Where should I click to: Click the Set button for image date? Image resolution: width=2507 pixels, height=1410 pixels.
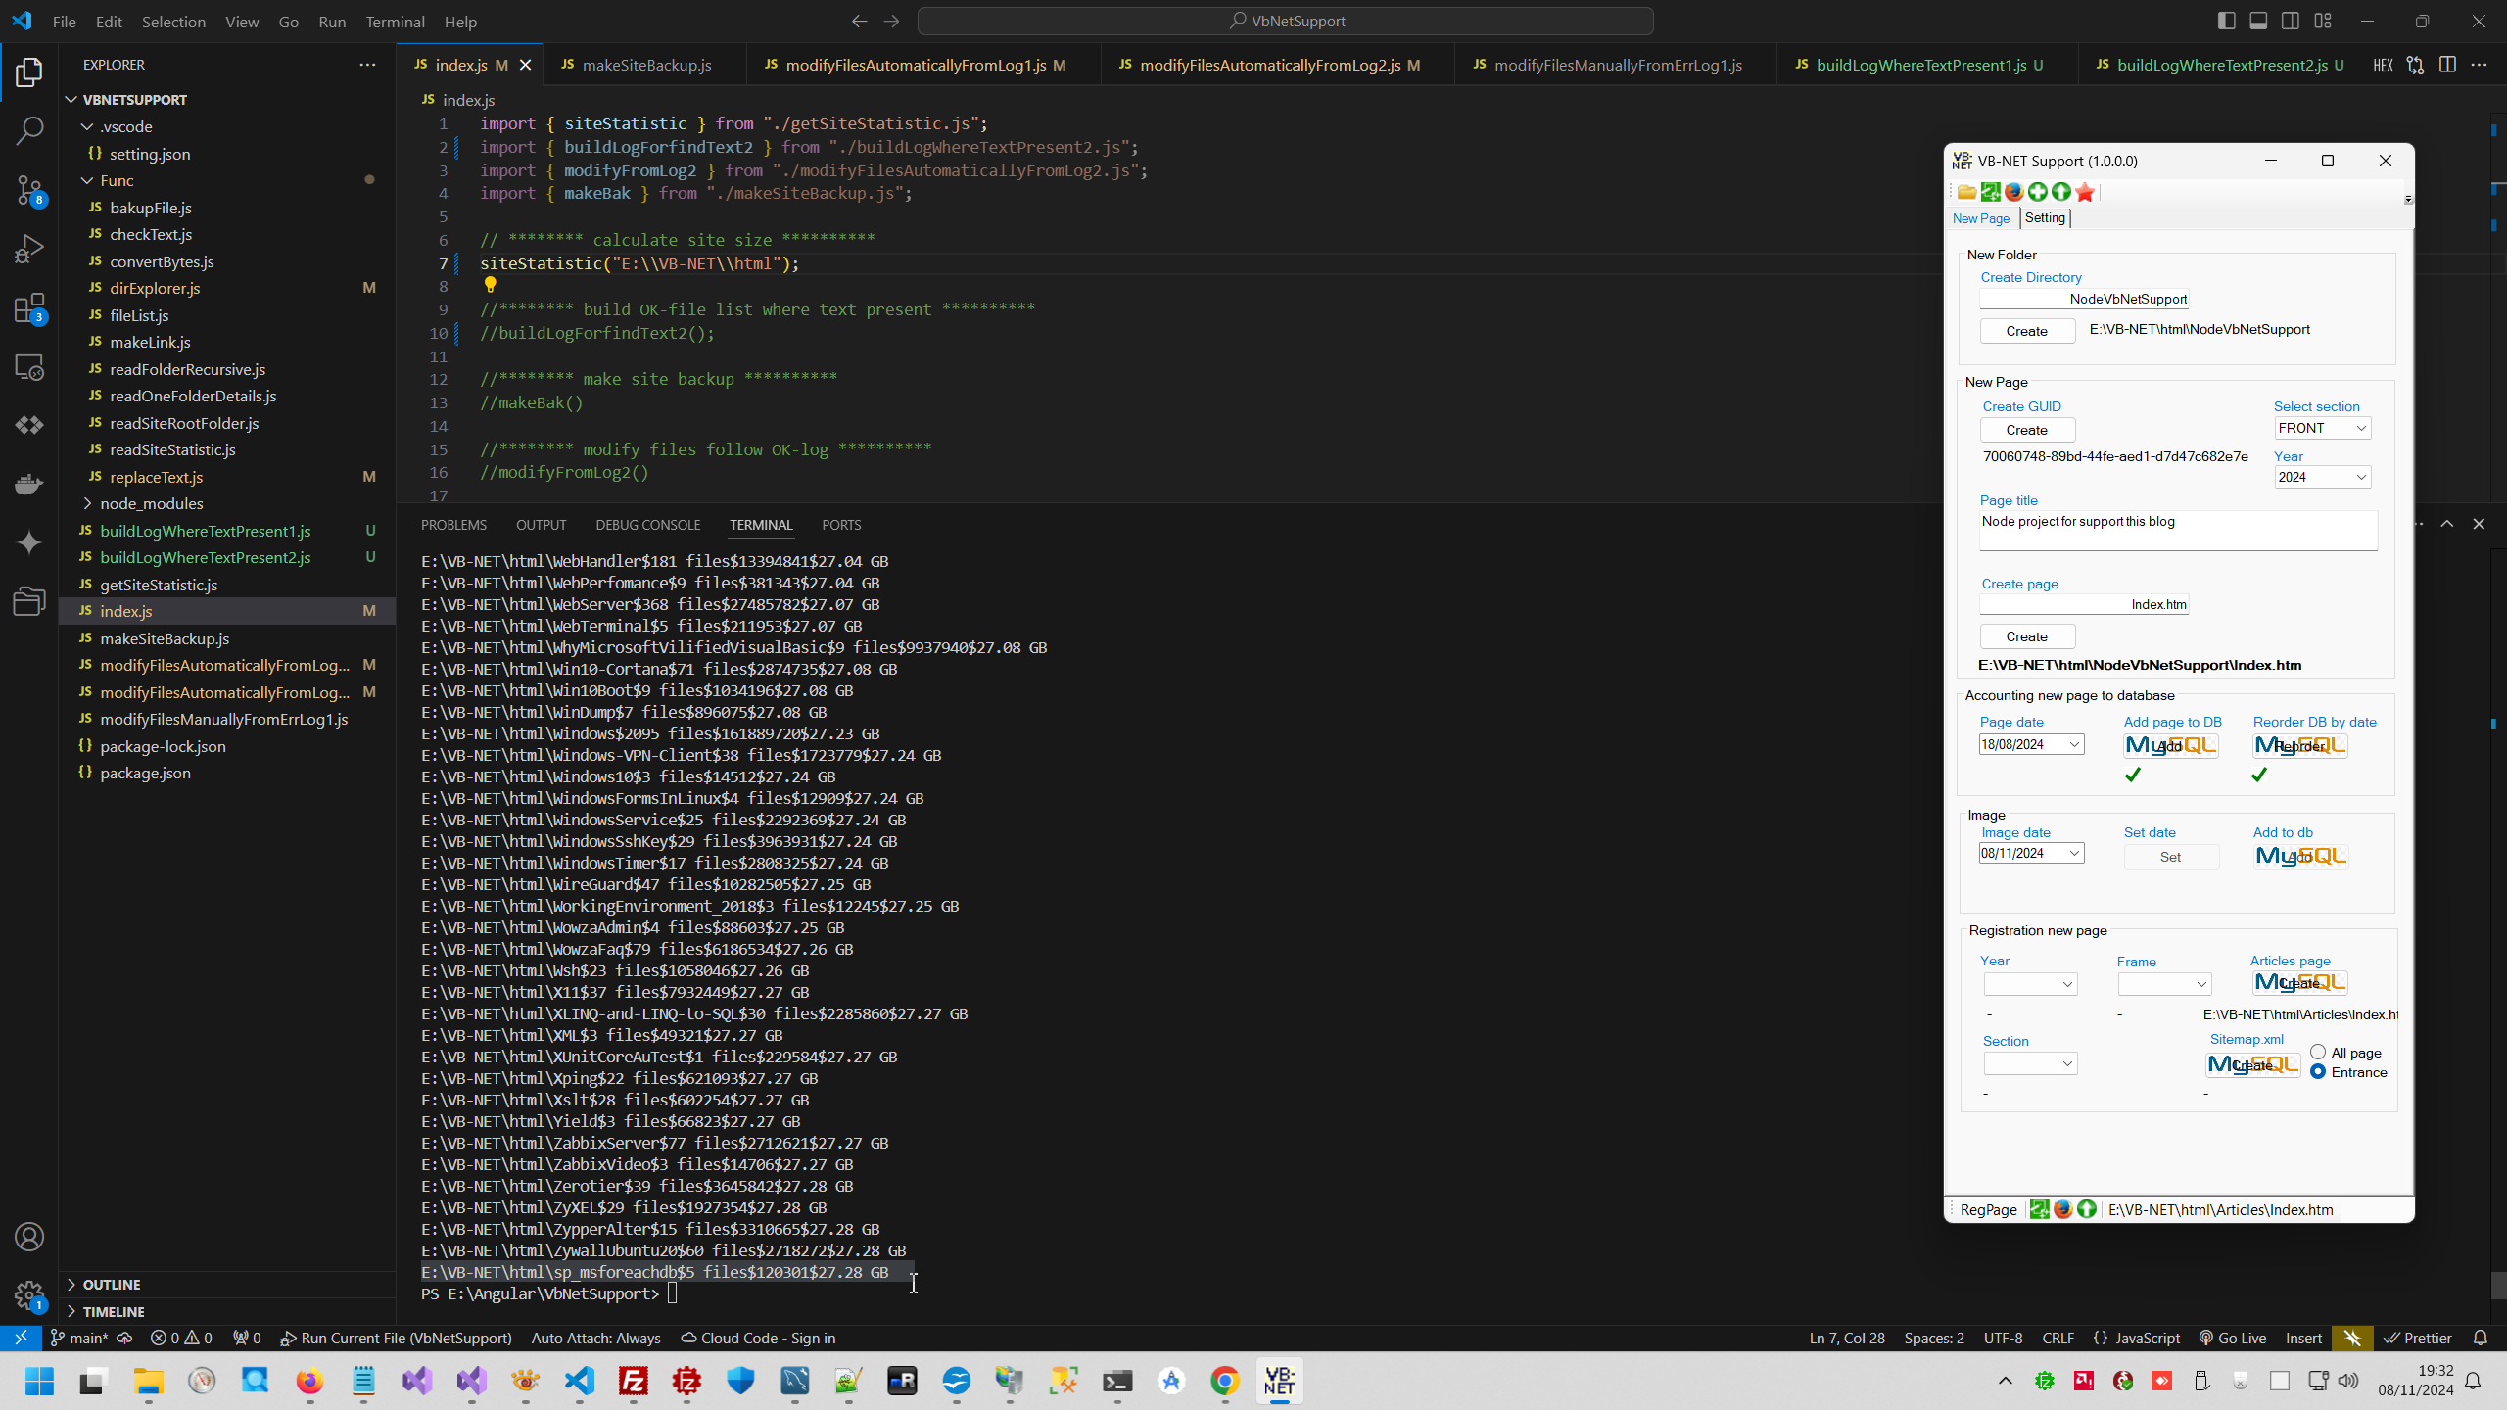(2170, 857)
